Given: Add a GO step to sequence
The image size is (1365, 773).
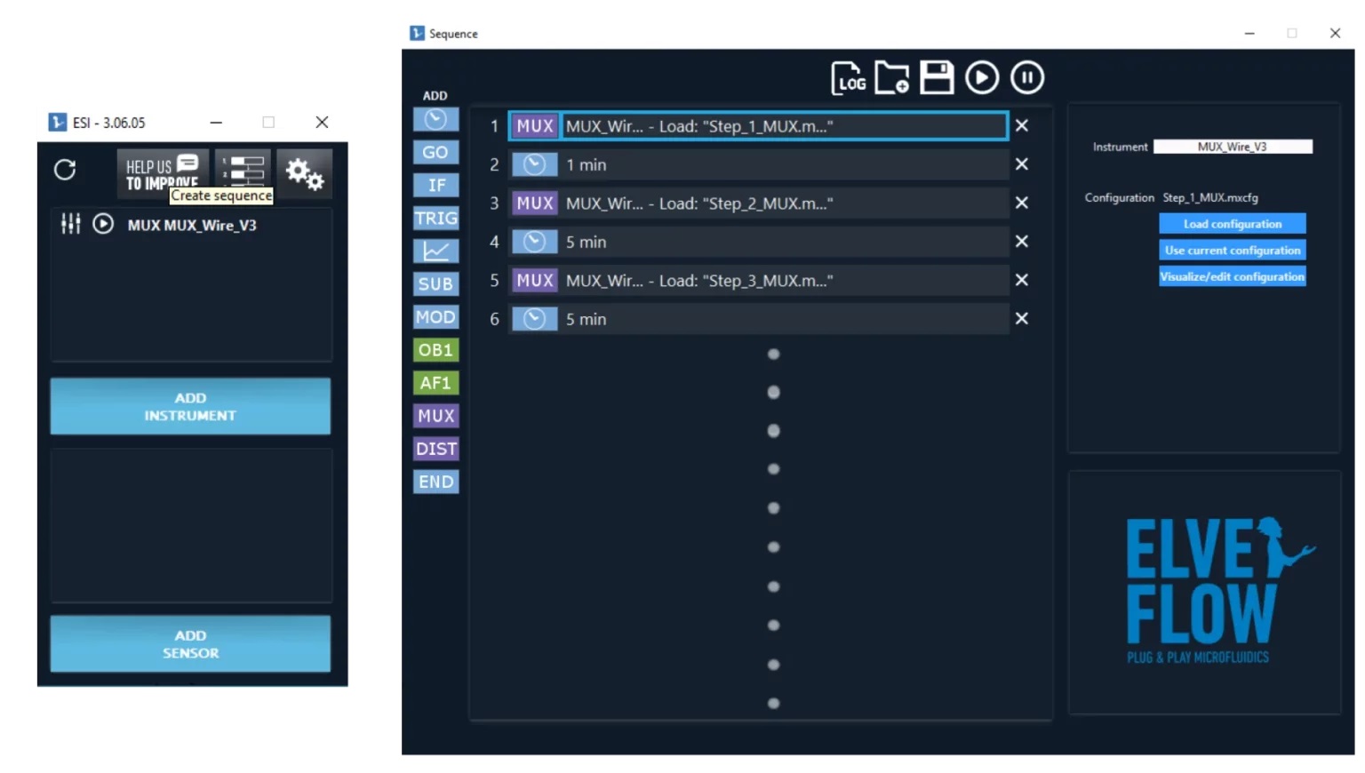Looking at the screenshot, I should point(435,152).
